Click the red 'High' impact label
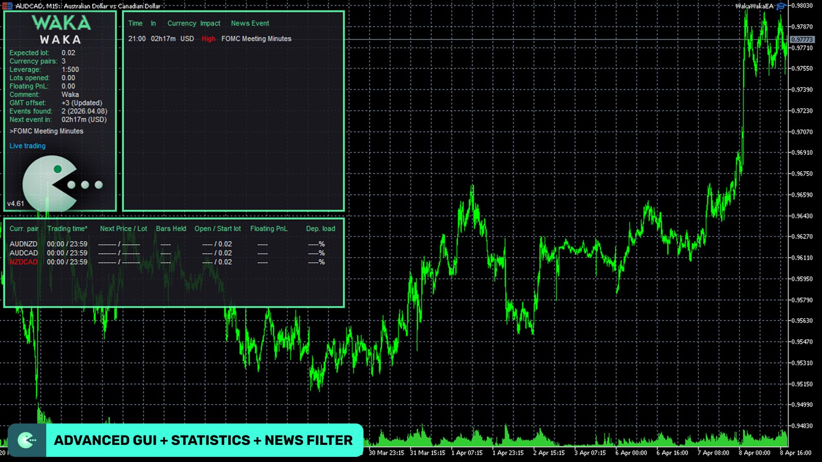This screenshot has width=822, height=462. click(x=208, y=39)
